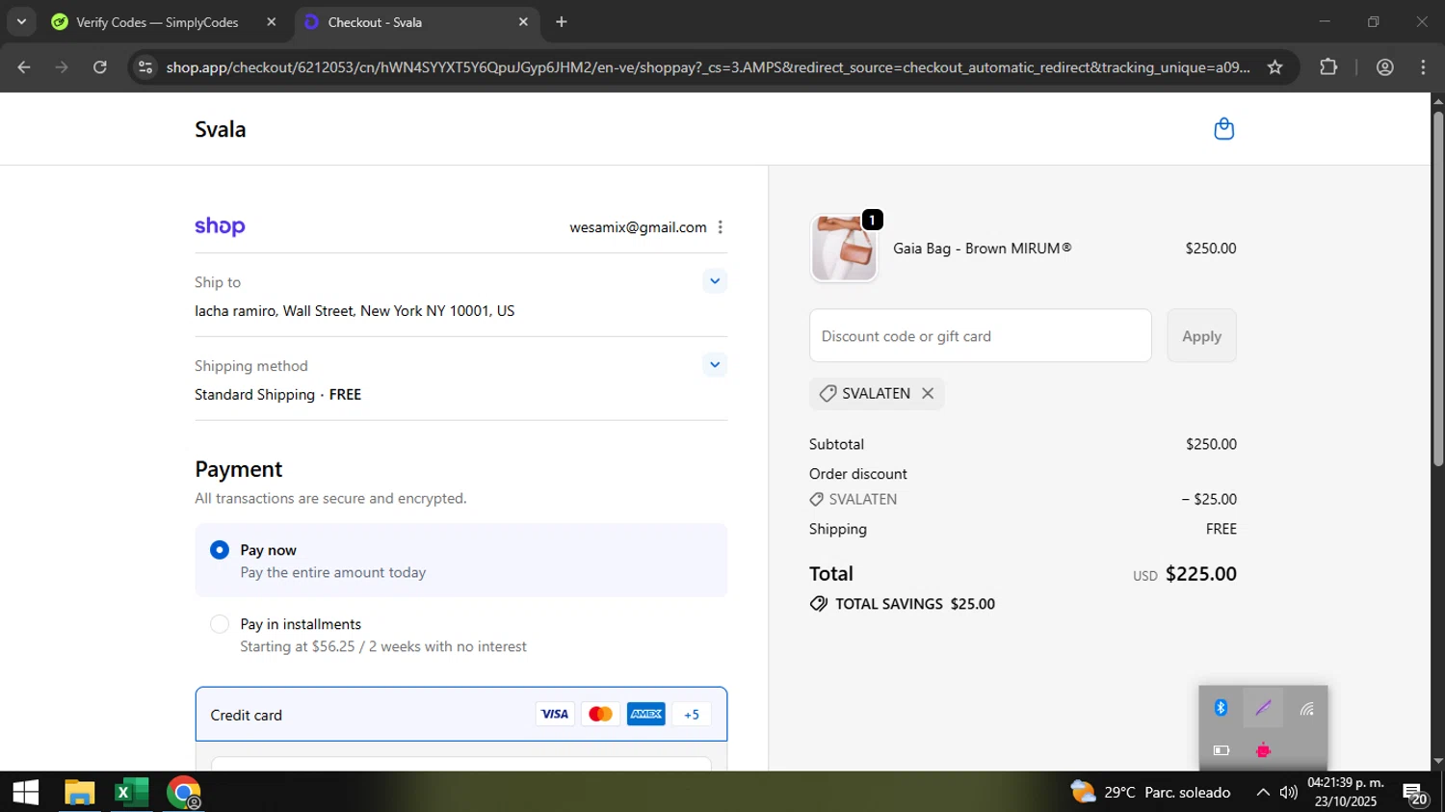The width and height of the screenshot is (1445, 812).
Task: Click the Apply discount button
Action: (x=1201, y=336)
